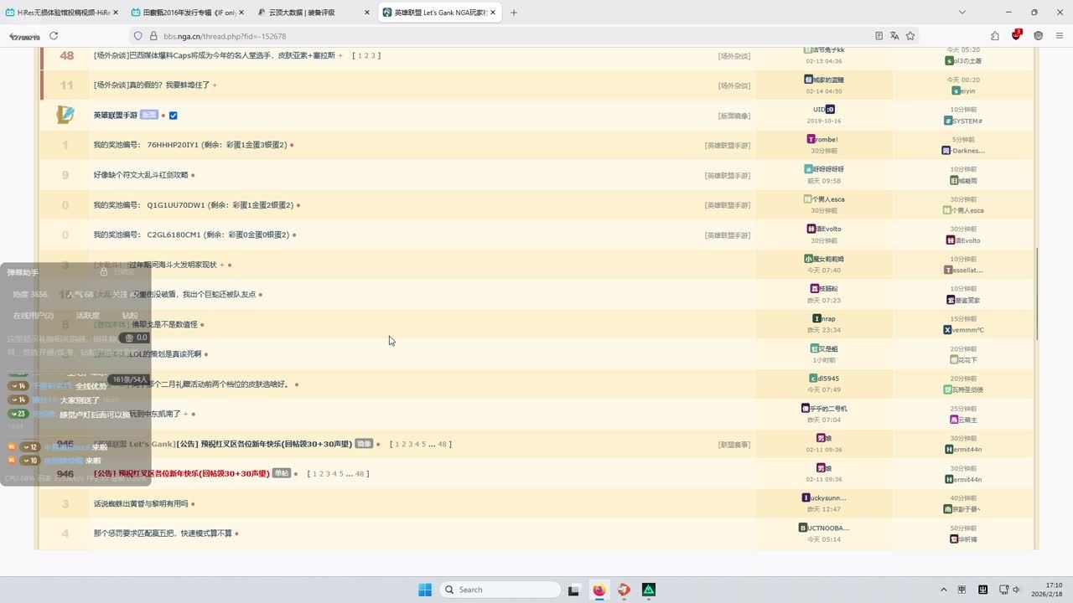Viewport: 1073px width, 603px height.
Task: Open thread 好像缺个符文大乱斗红剑攻略
Action: 141,175
